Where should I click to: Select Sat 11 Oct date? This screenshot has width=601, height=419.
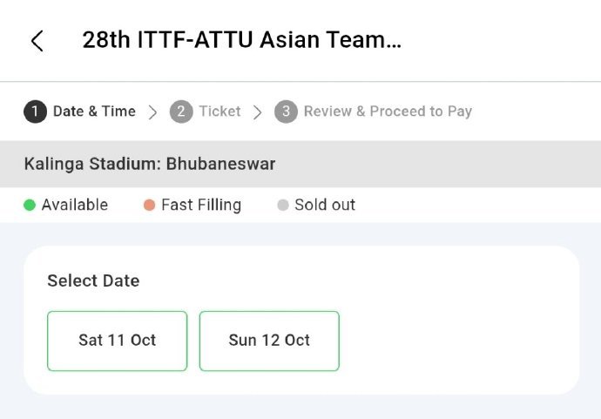tap(117, 341)
